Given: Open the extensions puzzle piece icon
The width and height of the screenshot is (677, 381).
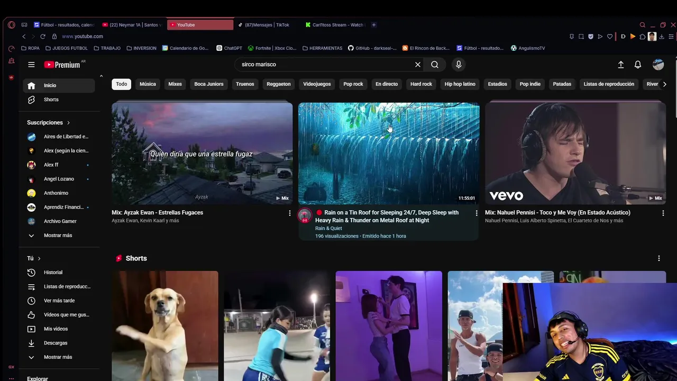Looking at the screenshot, I should (643, 37).
